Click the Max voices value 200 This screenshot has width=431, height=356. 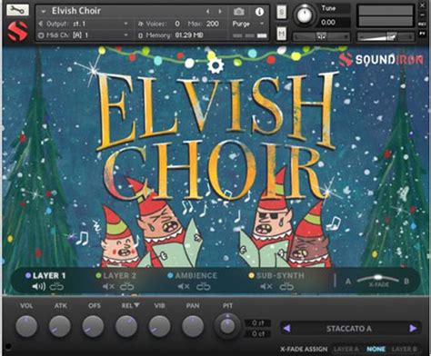pos(213,24)
